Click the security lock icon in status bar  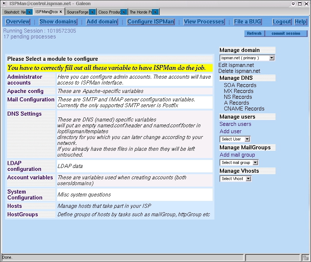pos(306,258)
